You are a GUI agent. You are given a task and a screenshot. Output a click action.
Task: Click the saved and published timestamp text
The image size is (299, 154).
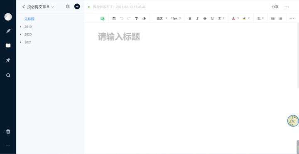pos(119,7)
